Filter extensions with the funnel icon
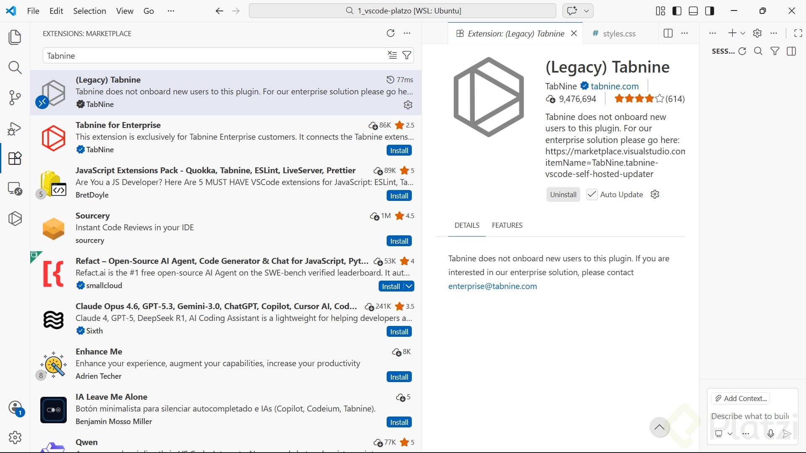 (407, 55)
